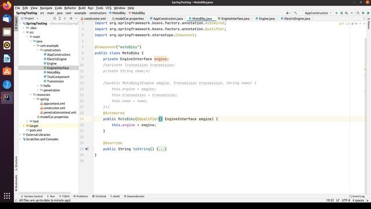Screen dimensions: 371x209
Task: Open the AppConstructors run configuration dropdown
Action: tap(316, 13)
